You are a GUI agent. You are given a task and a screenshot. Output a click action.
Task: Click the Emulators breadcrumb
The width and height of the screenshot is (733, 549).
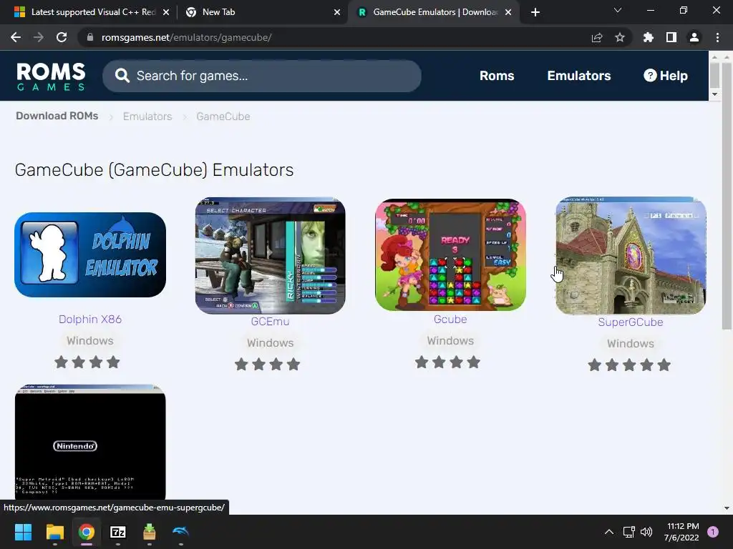click(x=147, y=117)
